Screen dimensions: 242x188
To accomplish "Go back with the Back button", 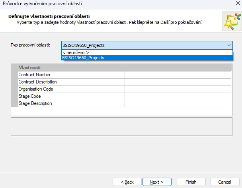I will (x=127, y=182).
